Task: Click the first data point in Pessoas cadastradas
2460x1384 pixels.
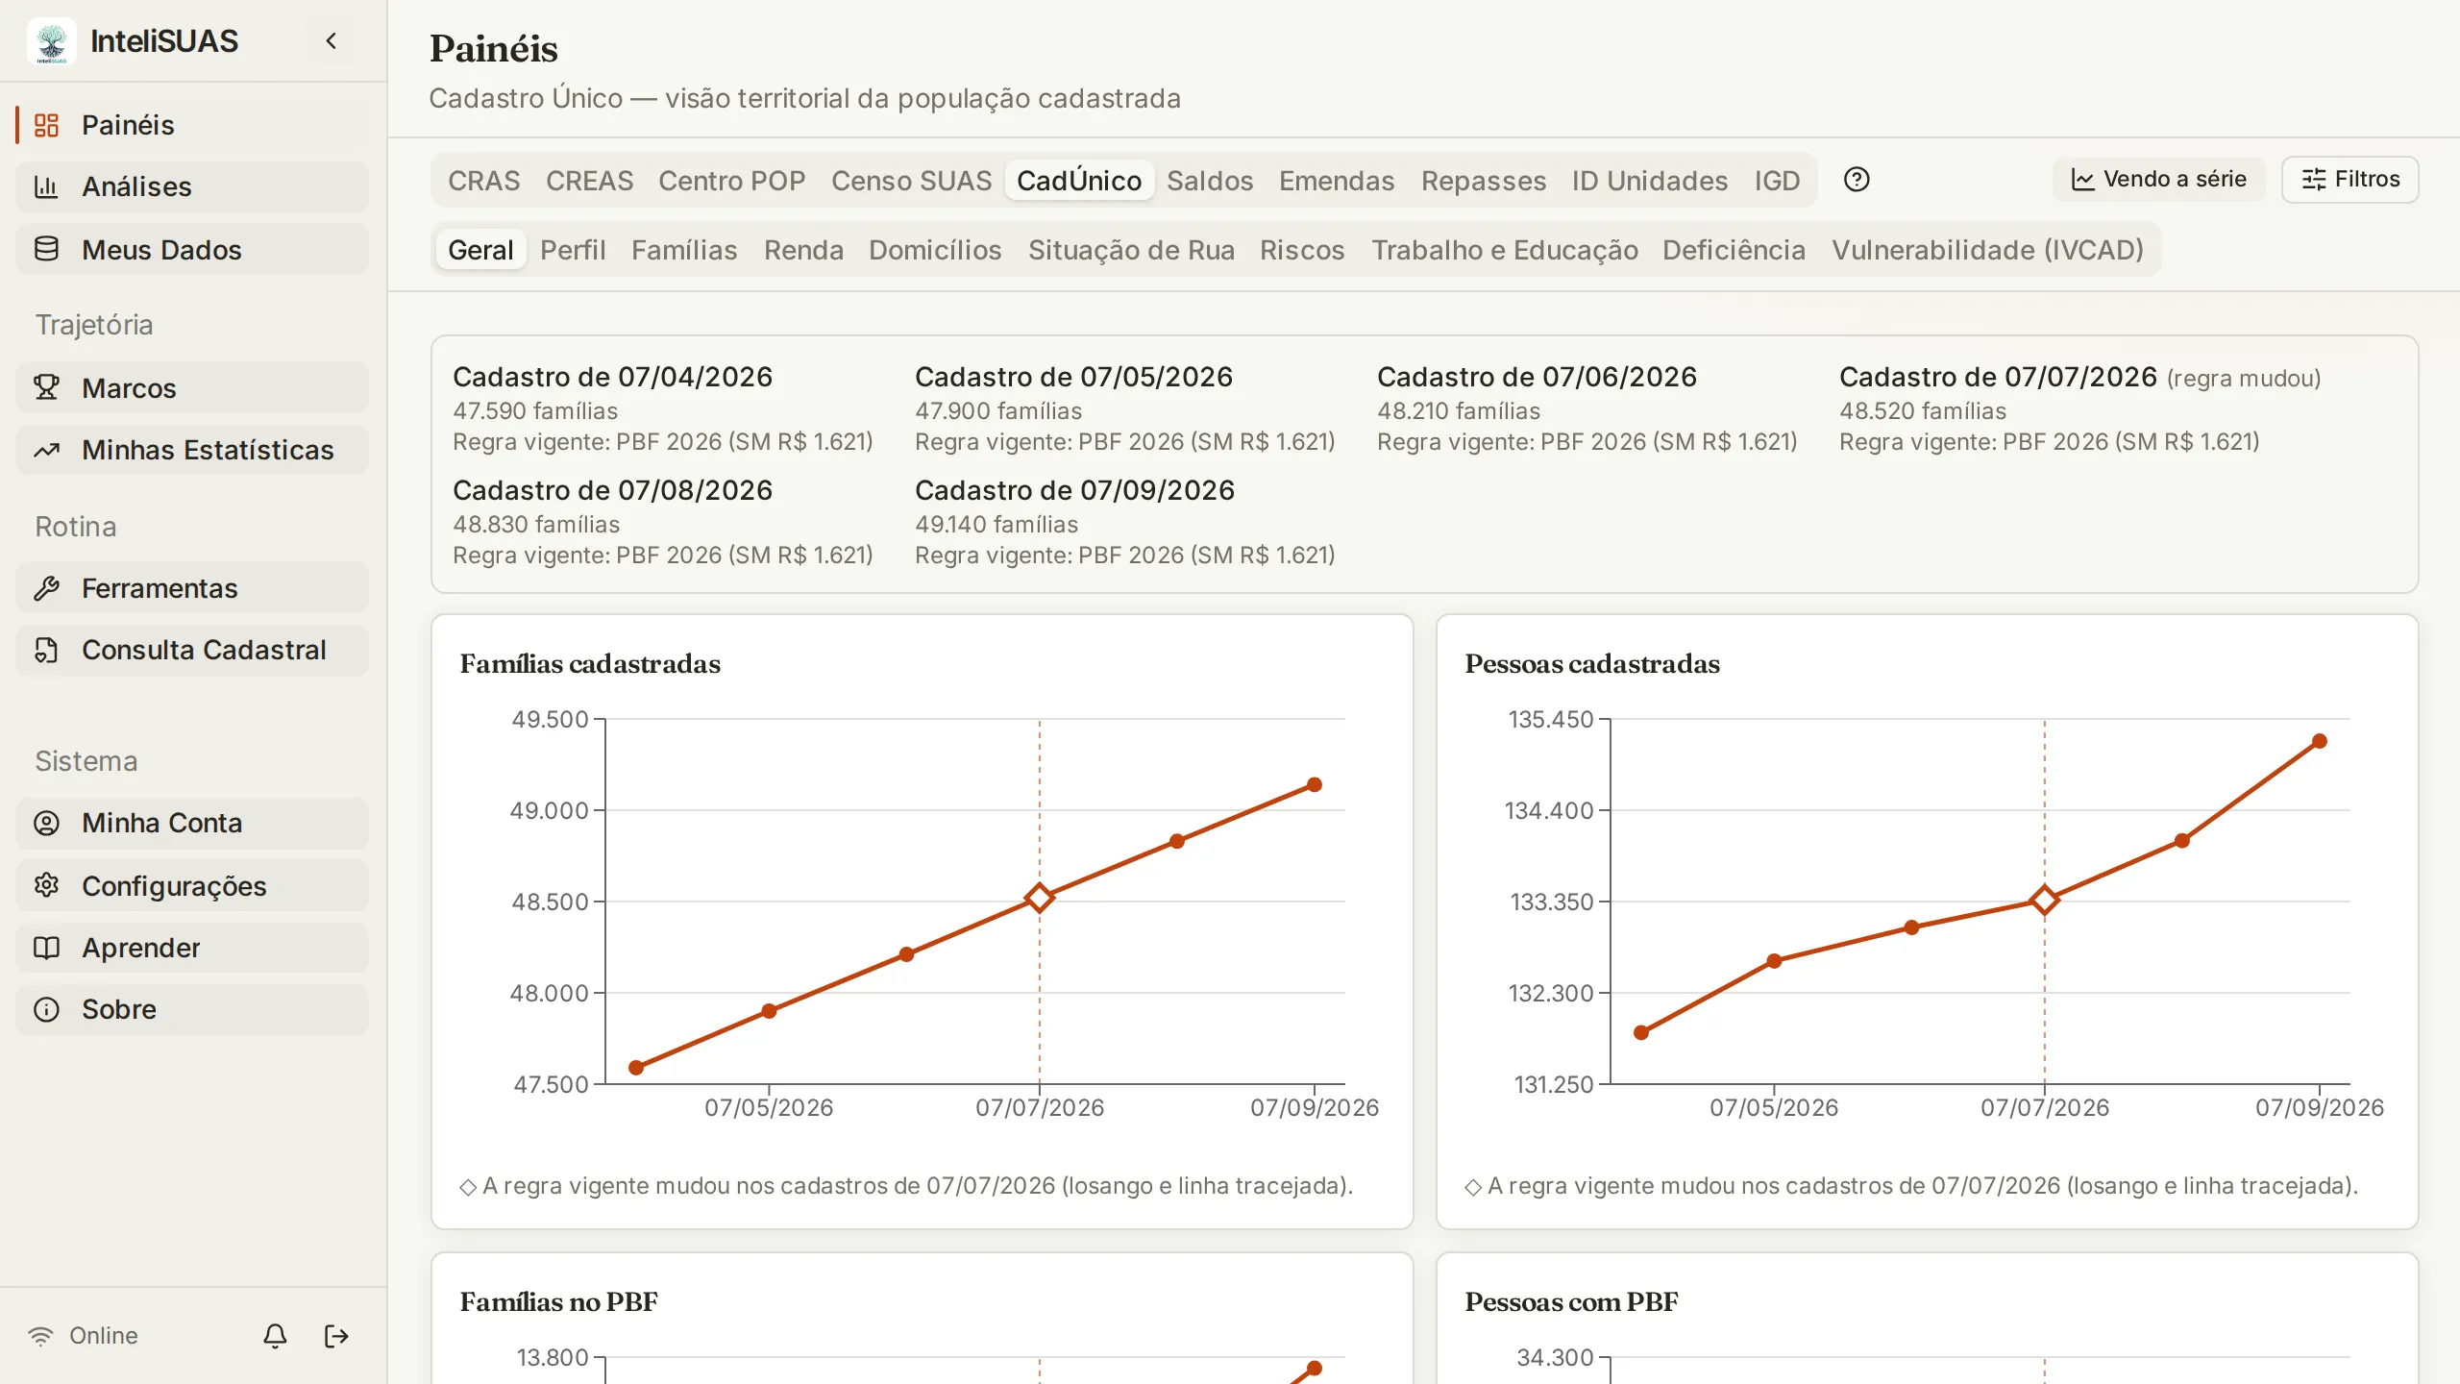Action: point(1641,1032)
